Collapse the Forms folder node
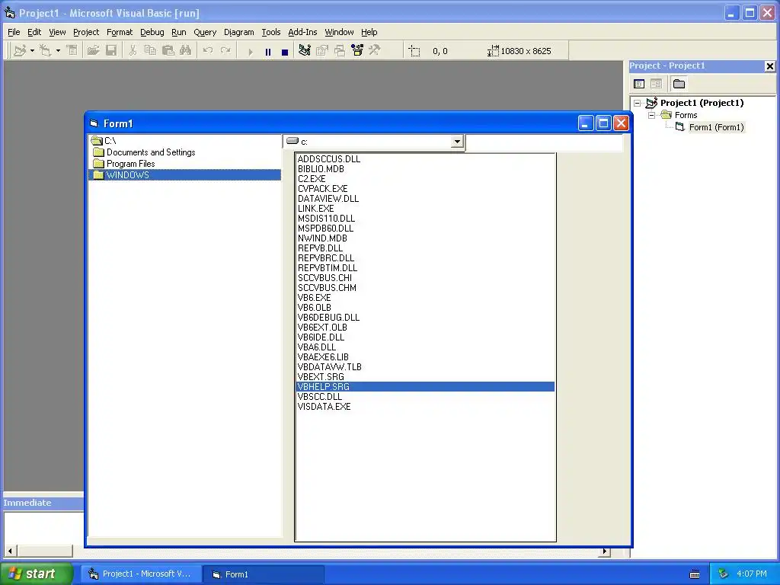This screenshot has width=780, height=585. coord(651,116)
